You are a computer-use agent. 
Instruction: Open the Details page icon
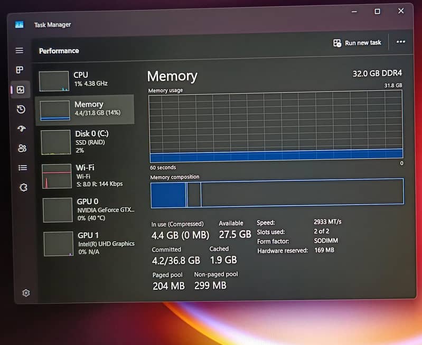pyautogui.click(x=23, y=168)
